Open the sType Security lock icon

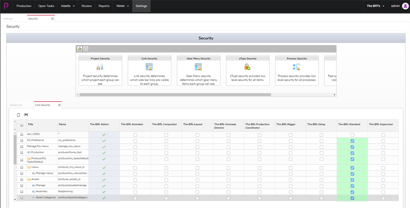[247, 67]
